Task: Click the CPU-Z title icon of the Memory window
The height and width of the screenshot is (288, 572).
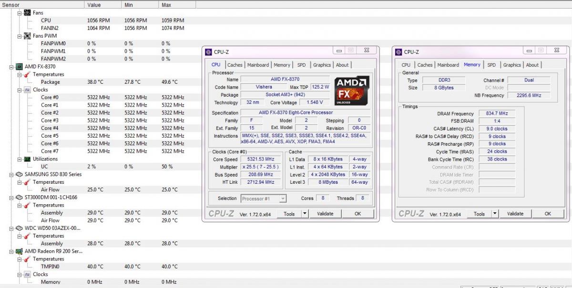Action: 398,52
